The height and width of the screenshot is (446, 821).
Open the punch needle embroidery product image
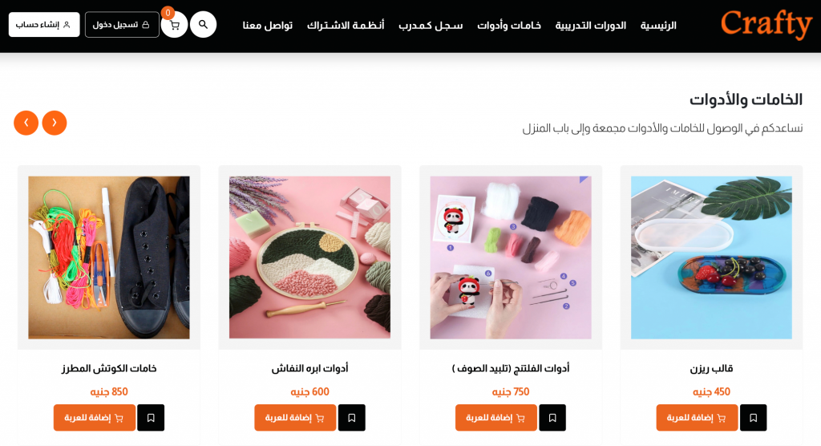point(309,257)
